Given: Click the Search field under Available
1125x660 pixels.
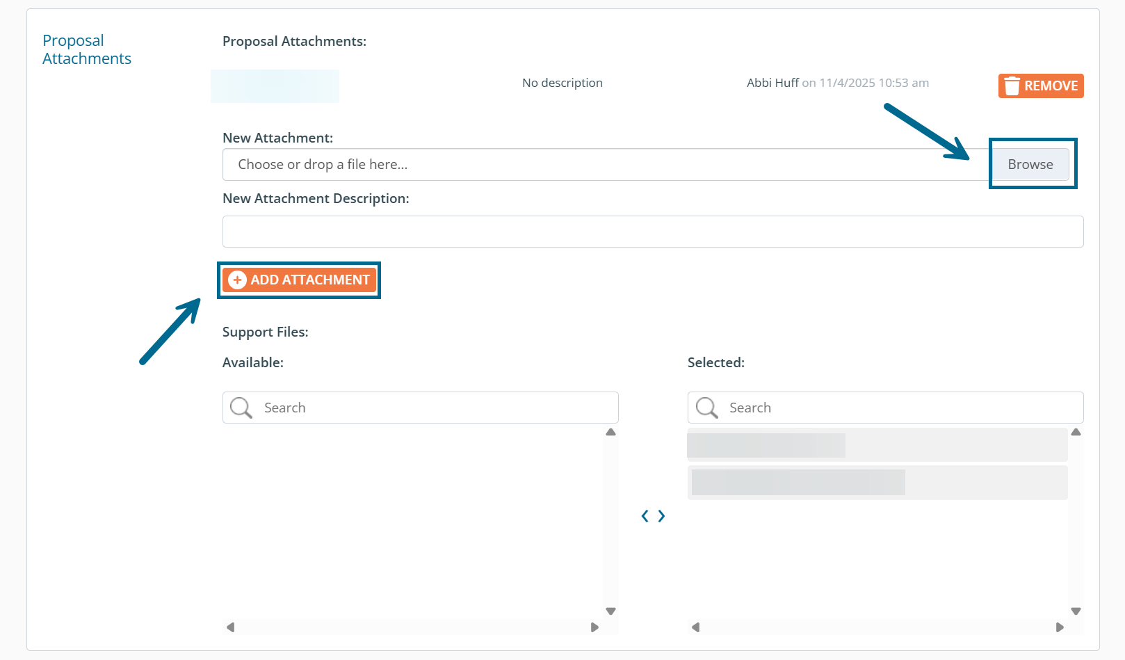Looking at the screenshot, I should [x=431, y=408].
